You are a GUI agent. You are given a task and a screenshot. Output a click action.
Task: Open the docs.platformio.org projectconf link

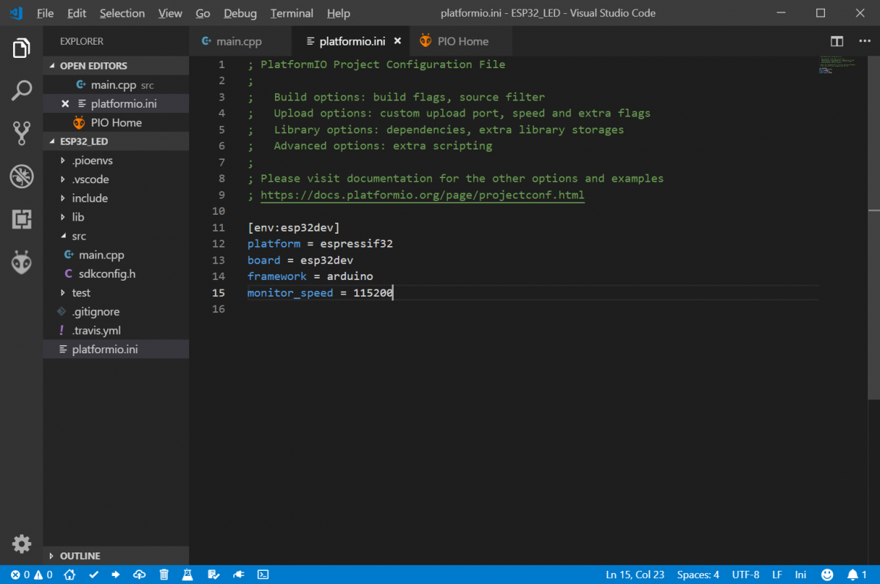[x=422, y=195]
